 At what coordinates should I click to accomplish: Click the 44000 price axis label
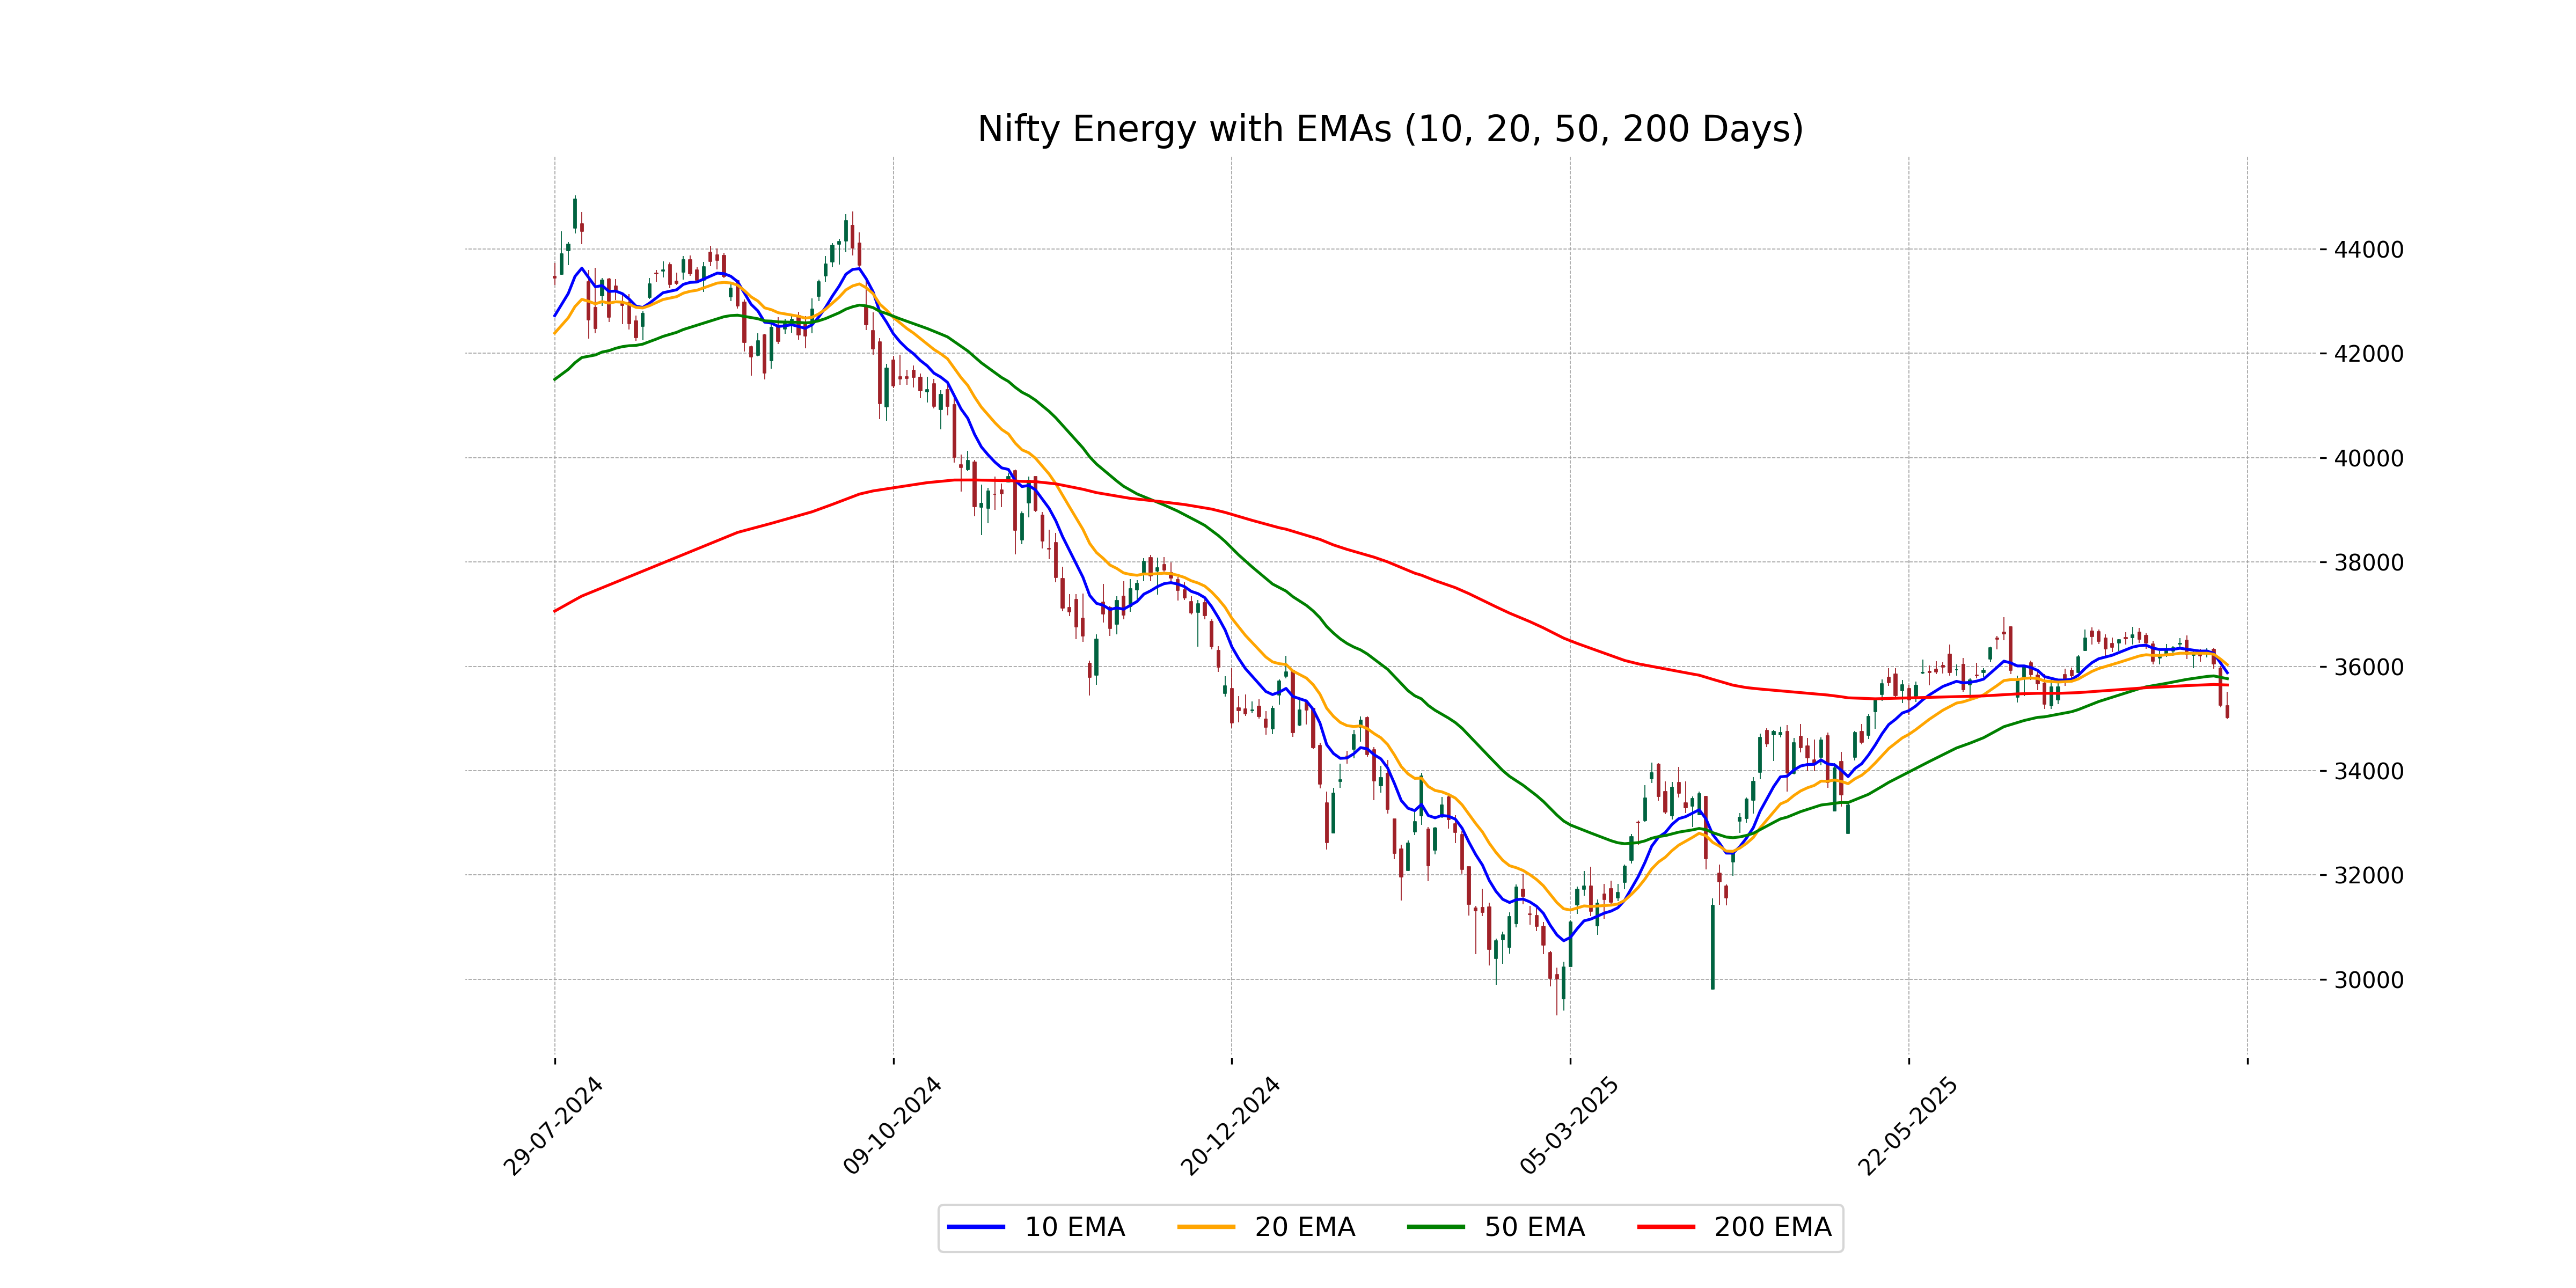[2368, 250]
